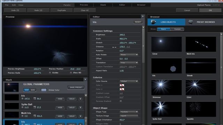Solo the Multi Iris element
This screenshot has height=125, width=223.
coord(72,116)
